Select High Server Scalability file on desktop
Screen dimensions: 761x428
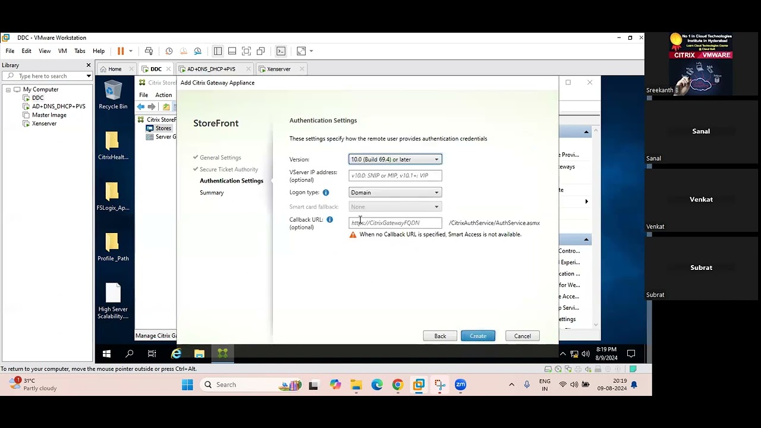tap(113, 301)
